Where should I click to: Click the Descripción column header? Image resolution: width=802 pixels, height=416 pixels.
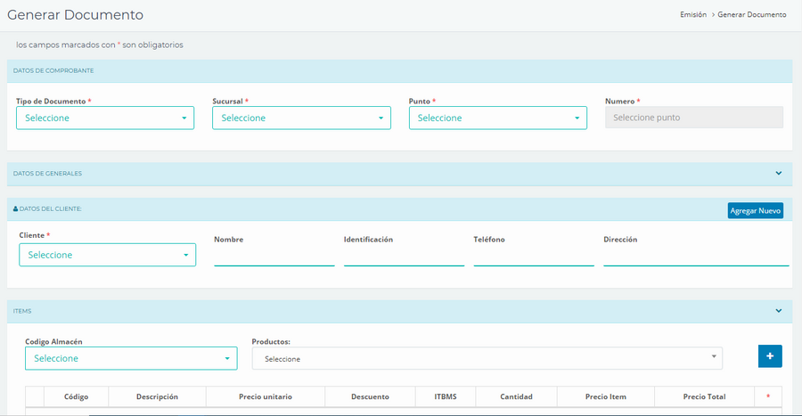tap(157, 397)
